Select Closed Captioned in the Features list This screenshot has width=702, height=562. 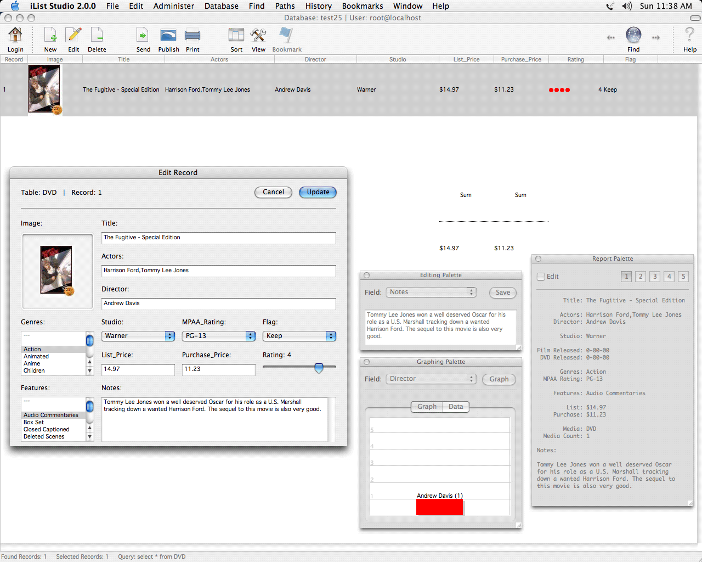coord(53,430)
